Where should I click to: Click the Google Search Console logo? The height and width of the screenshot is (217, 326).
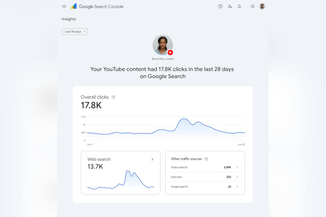click(97, 7)
